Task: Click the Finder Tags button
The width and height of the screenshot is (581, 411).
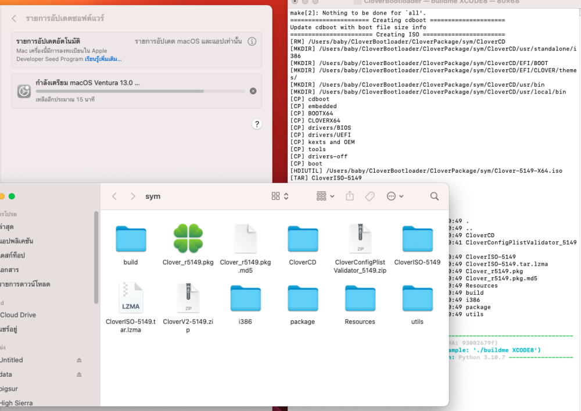Action: 370,196
